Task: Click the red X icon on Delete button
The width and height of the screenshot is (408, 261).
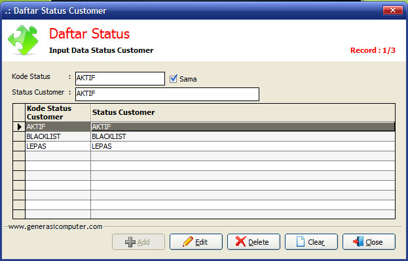Action: click(x=241, y=242)
